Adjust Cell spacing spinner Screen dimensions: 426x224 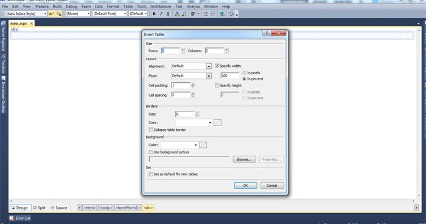[193, 95]
